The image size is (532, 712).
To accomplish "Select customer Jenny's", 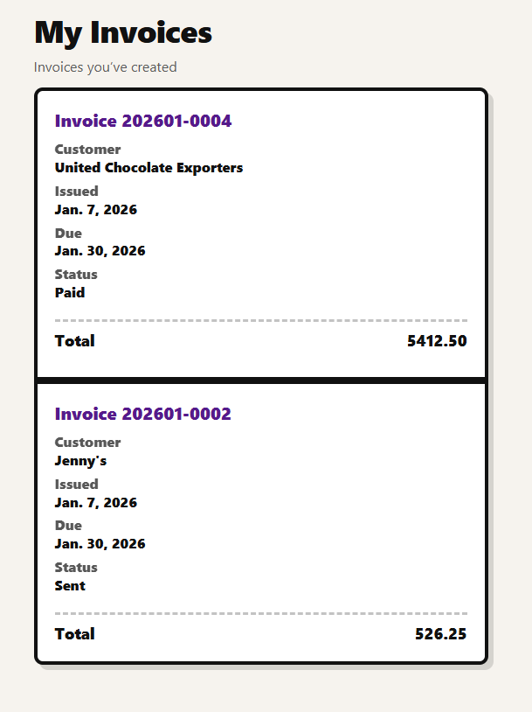I will click(x=81, y=461).
